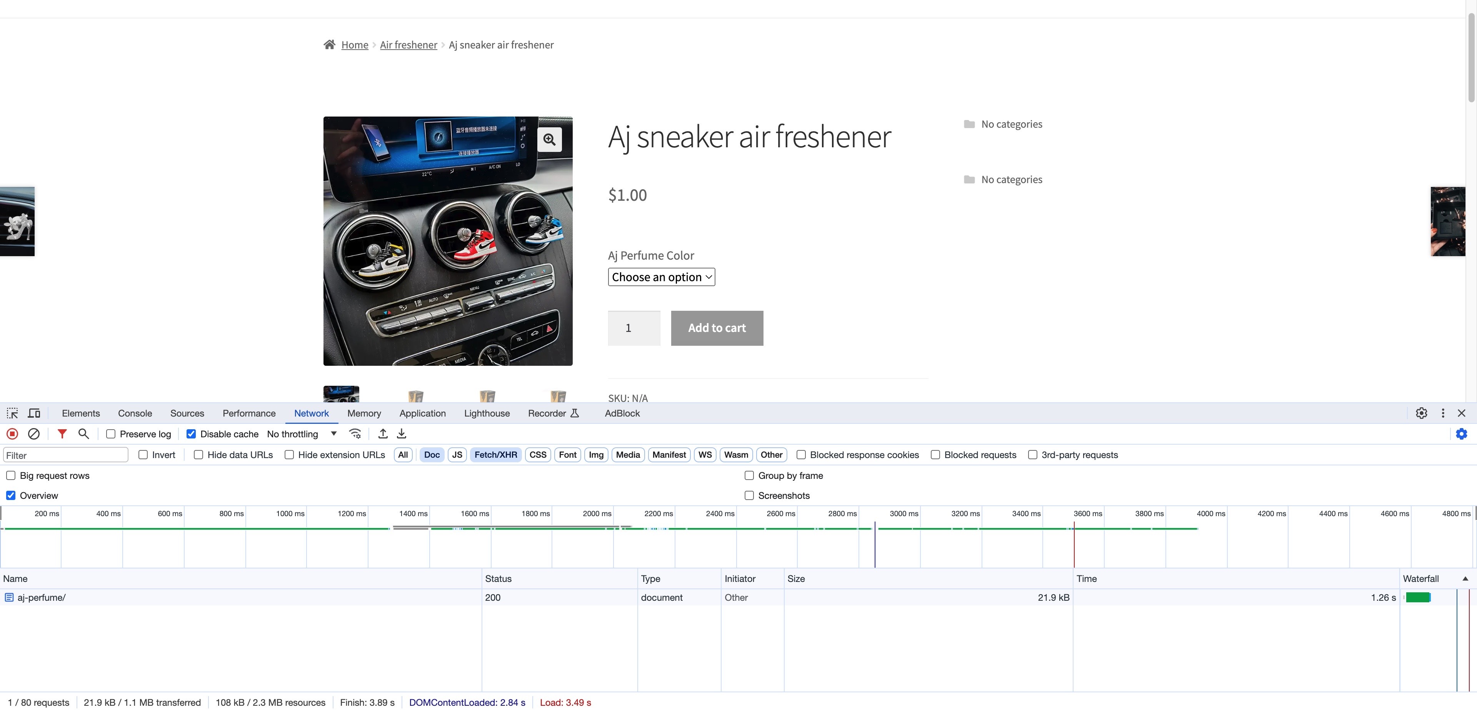1477x710 pixels.
Task: Toggle the device toolbar icon
Action: (x=34, y=413)
